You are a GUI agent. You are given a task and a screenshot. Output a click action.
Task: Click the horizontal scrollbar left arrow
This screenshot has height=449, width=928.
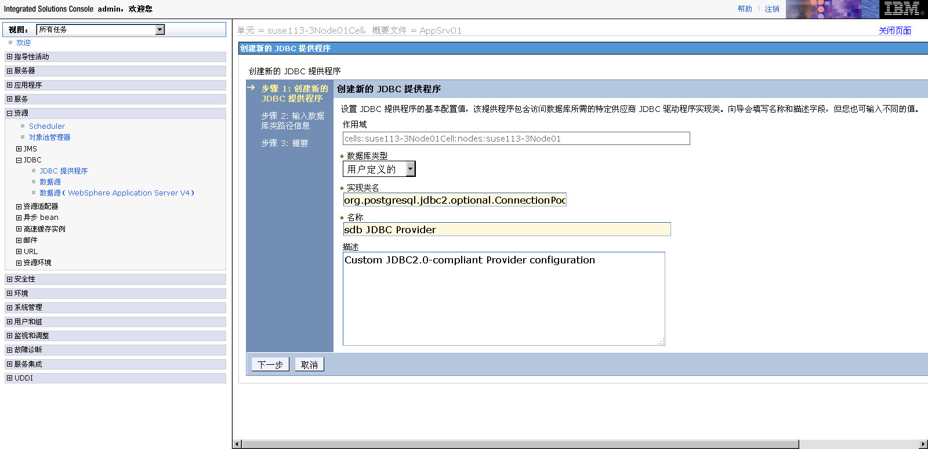(237, 444)
